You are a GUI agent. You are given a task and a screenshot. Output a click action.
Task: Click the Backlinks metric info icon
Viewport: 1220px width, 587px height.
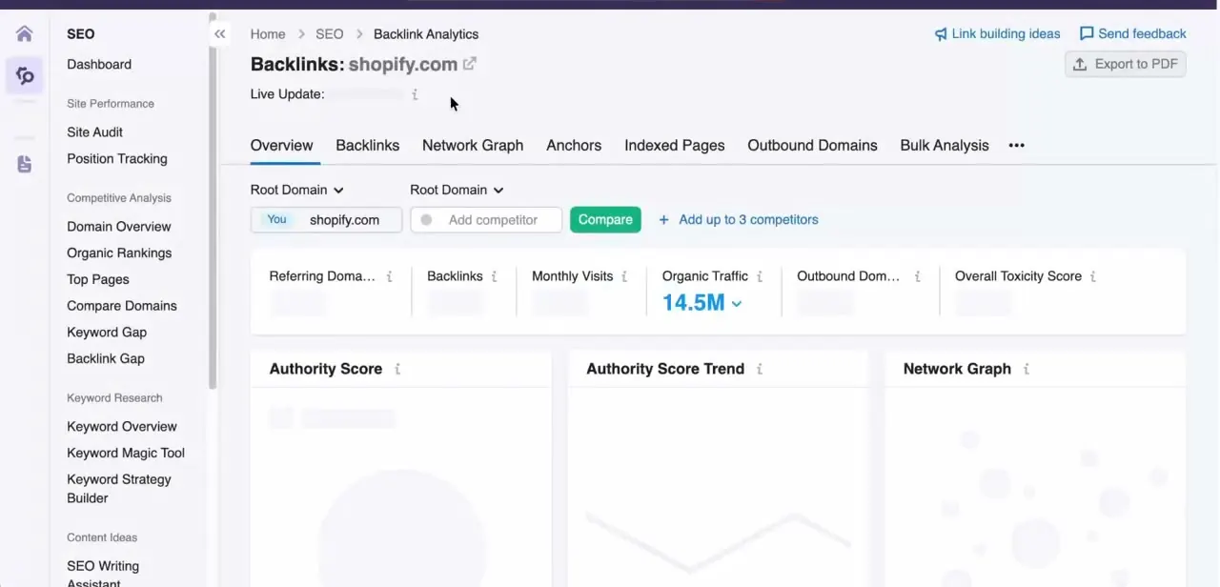495,276
